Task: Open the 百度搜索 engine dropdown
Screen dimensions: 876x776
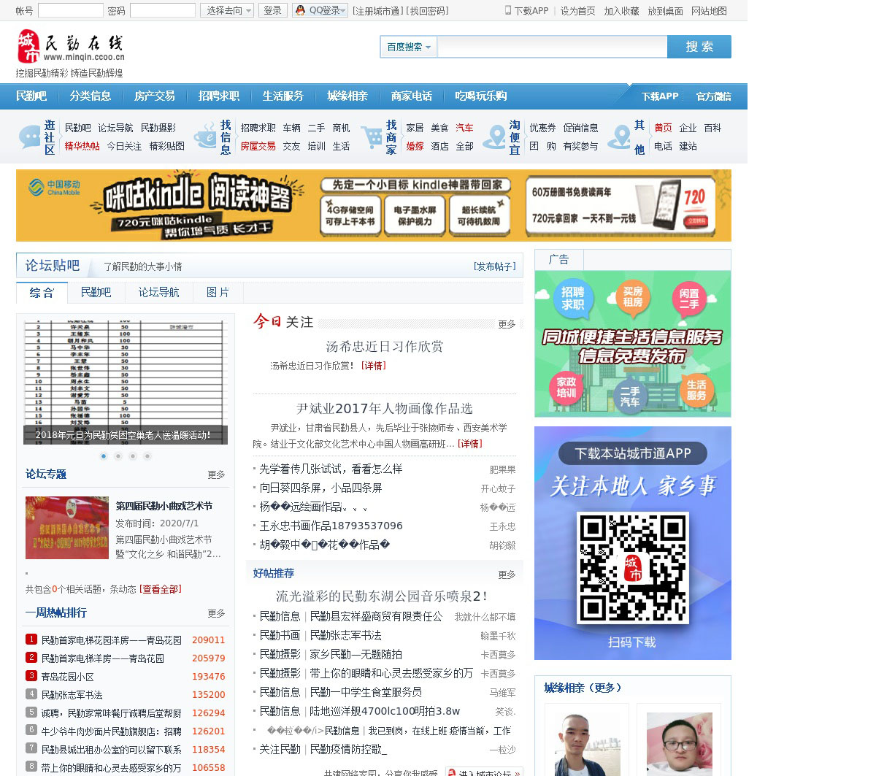Action: (408, 47)
